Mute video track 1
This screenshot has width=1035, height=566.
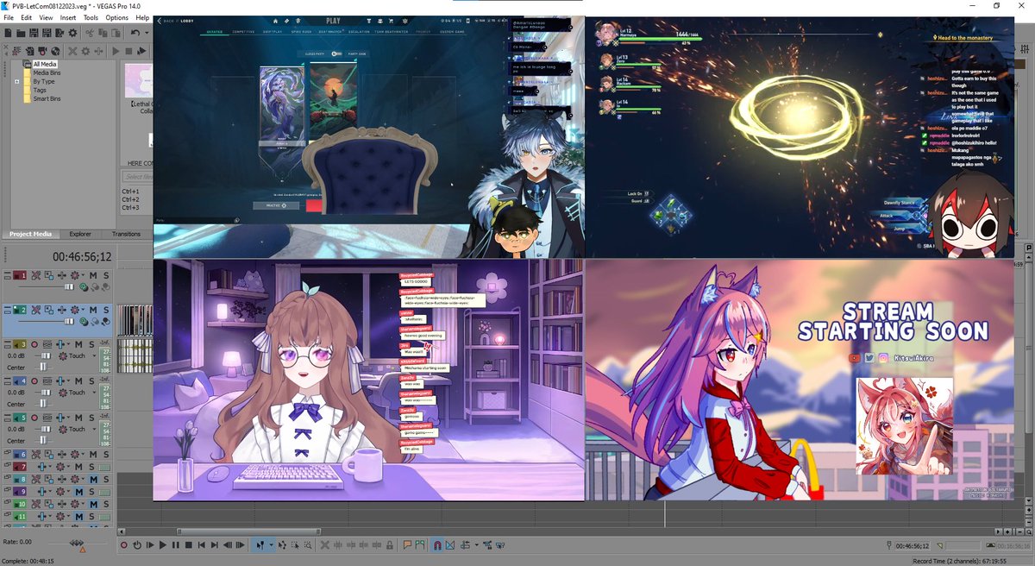coord(93,275)
